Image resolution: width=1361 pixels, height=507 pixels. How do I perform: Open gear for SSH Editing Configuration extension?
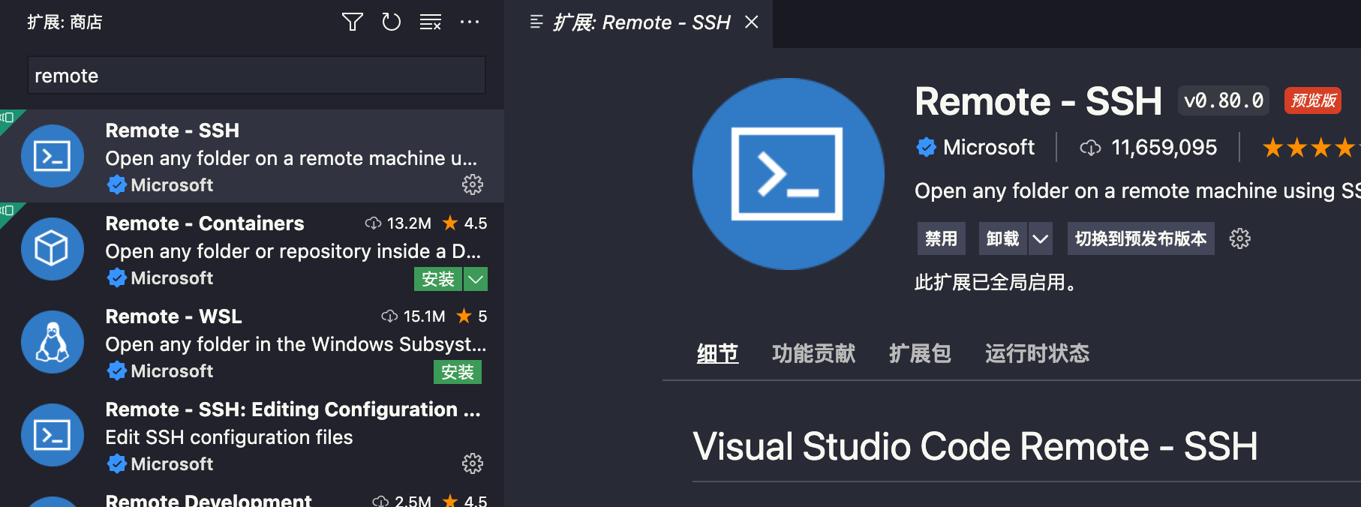473,463
